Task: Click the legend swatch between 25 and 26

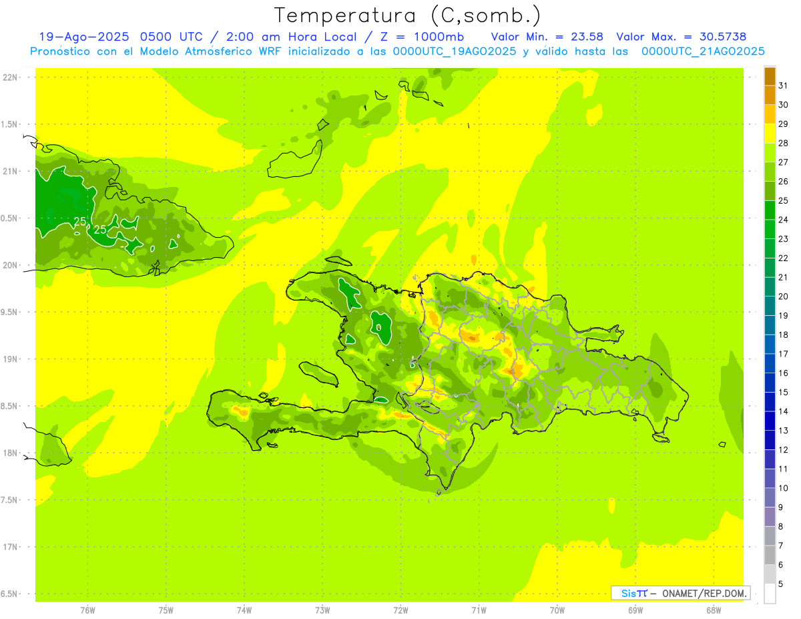Action: click(770, 191)
